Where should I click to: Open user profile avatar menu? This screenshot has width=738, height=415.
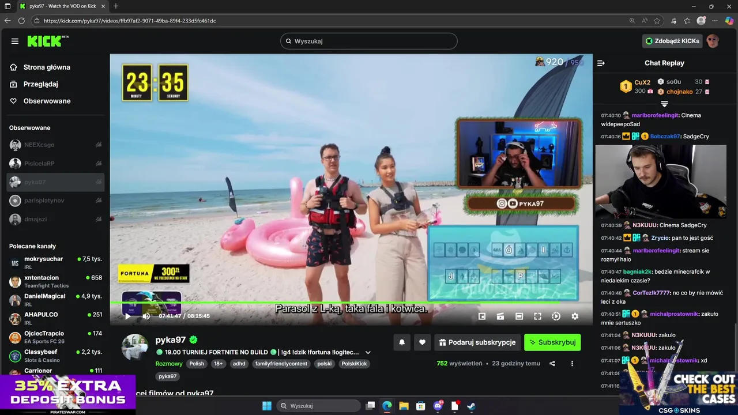(713, 41)
